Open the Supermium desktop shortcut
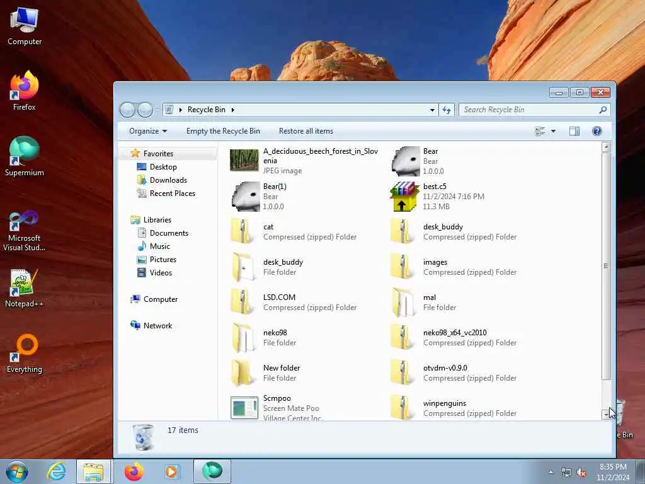Viewport: 645px width, 484px height. point(25,156)
